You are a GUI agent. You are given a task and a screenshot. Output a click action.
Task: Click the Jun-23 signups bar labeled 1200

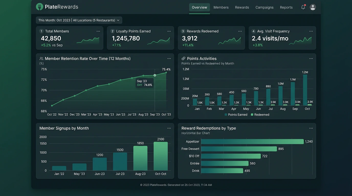click(x=100, y=164)
